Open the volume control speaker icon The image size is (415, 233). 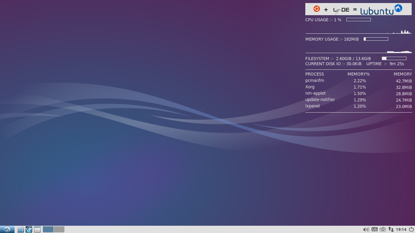click(x=366, y=230)
